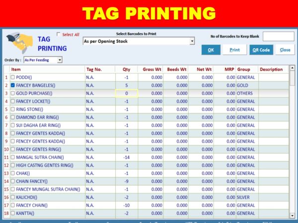
Task: Tick the PODDI() item checkbox
Action: pyautogui.click(x=13, y=77)
